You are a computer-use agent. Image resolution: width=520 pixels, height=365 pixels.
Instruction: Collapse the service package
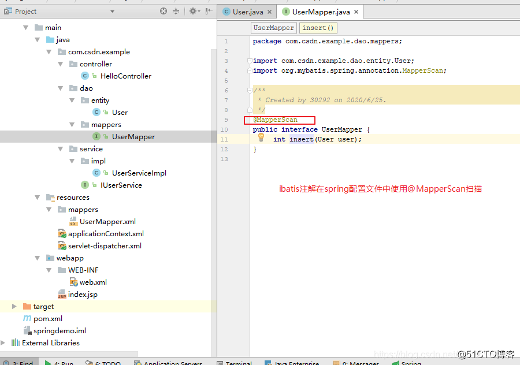pos(61,149)
